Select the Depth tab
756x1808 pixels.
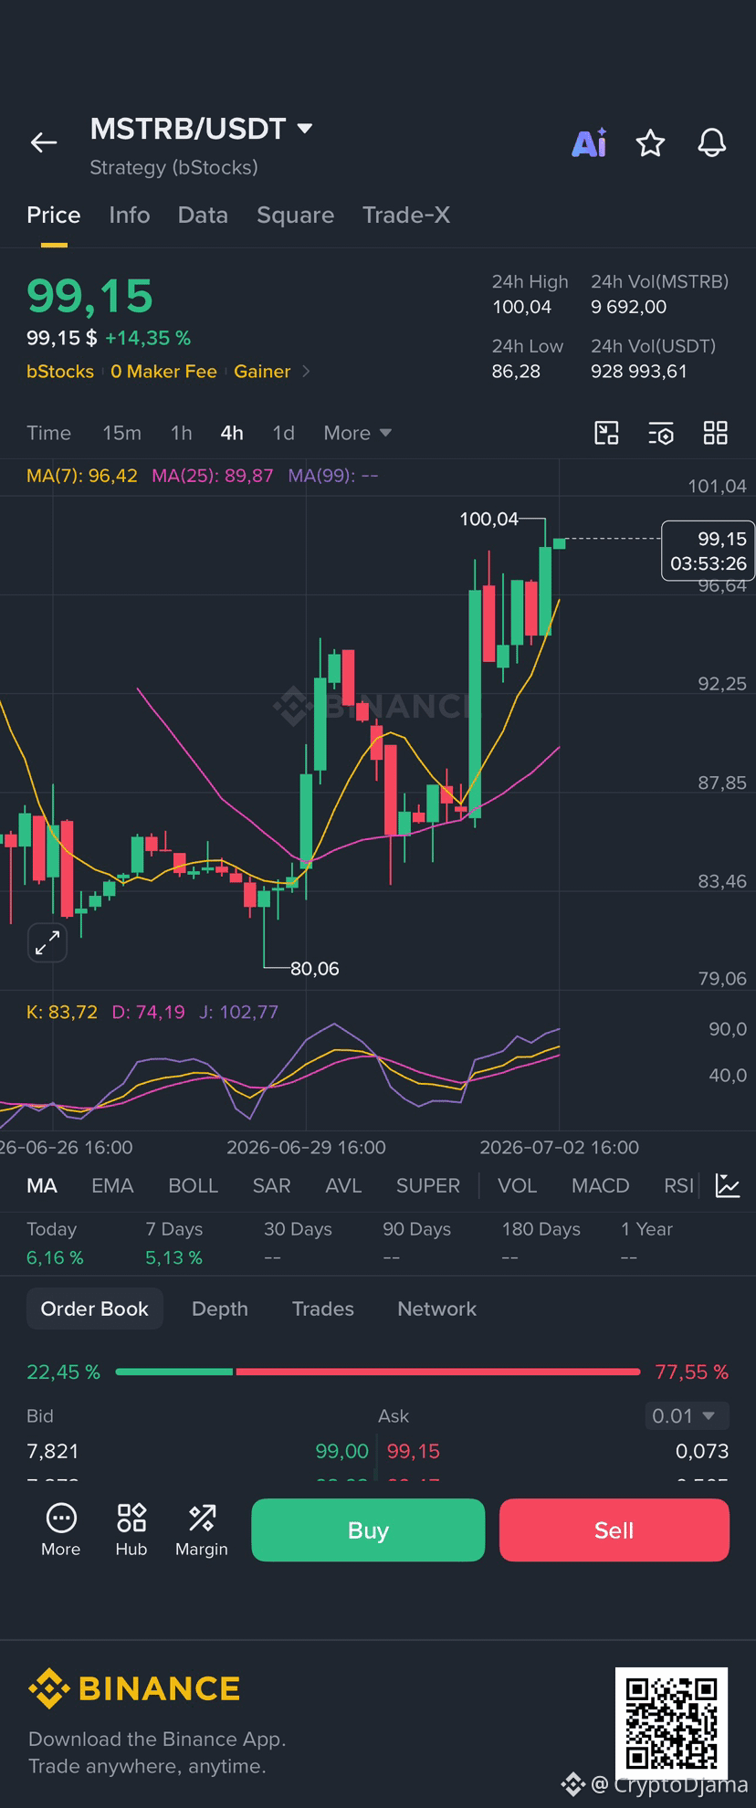point(219,1309)
